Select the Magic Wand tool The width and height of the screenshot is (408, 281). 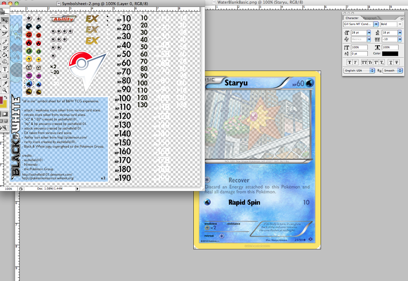click(x=5, y=27)
